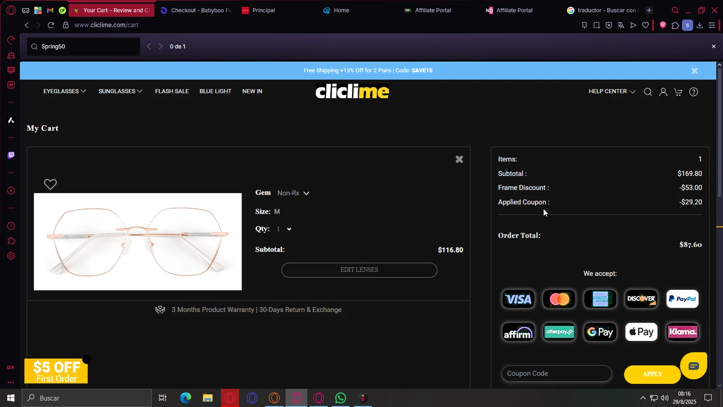The image size is (723, 407).
Task: Open the Twitch sidebar panel
Action: coord(11,155)
